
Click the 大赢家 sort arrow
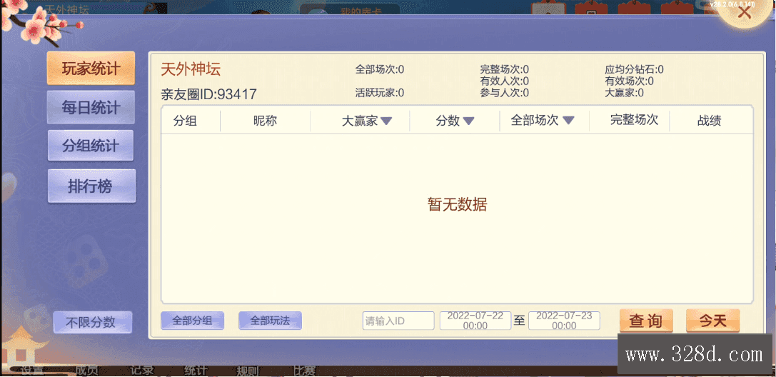pos(386,121)
